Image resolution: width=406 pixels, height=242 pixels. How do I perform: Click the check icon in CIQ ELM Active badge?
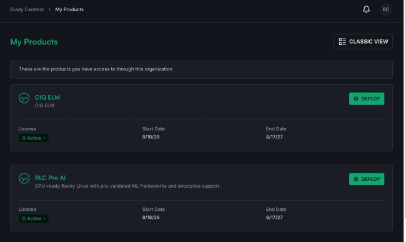click(24, 138)
